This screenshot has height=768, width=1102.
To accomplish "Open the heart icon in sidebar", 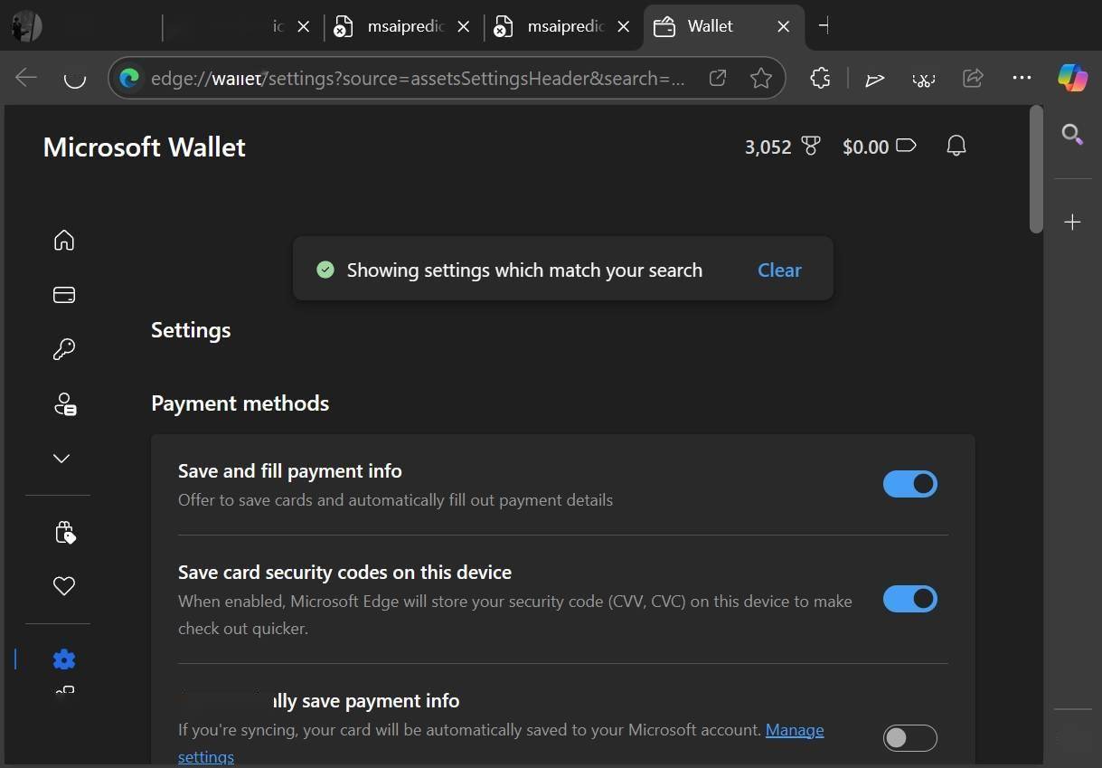I will click(x=63, y=586).
